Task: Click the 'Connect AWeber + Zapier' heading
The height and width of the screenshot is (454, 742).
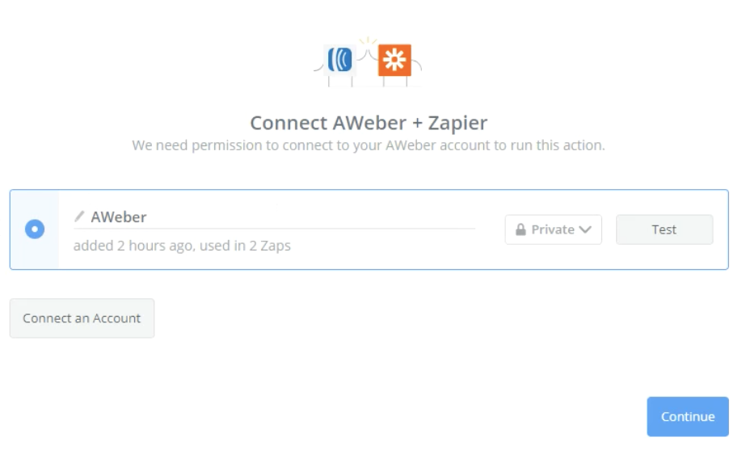Action: [369, 123]
